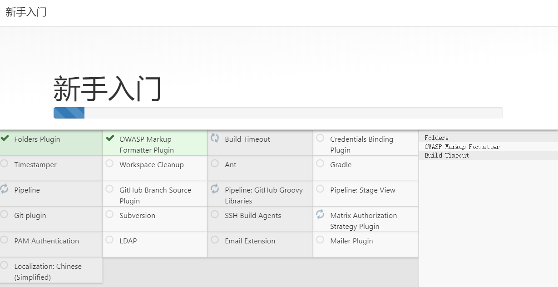The width and height of the screenshot is (558, 287).
Task: Click the Git plugin name
Action: click(30, 216)
